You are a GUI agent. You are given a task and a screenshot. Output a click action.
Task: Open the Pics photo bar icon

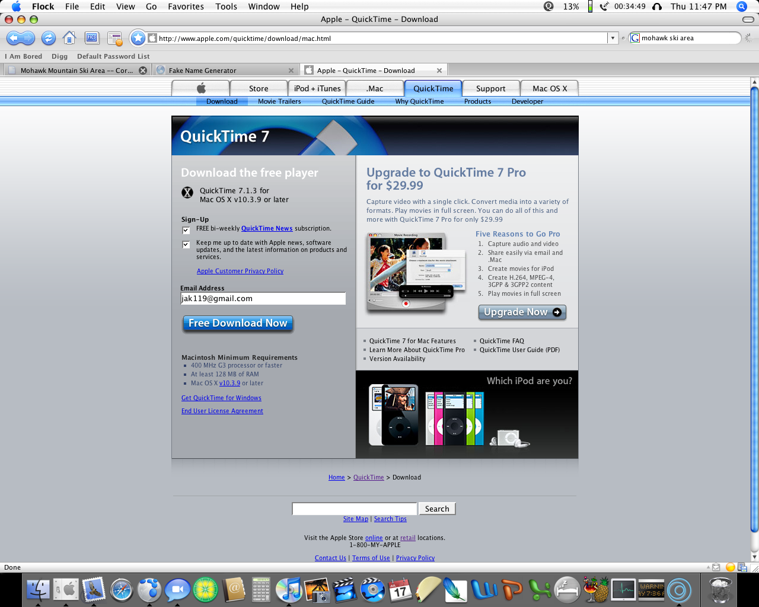(x=92, y=39)
